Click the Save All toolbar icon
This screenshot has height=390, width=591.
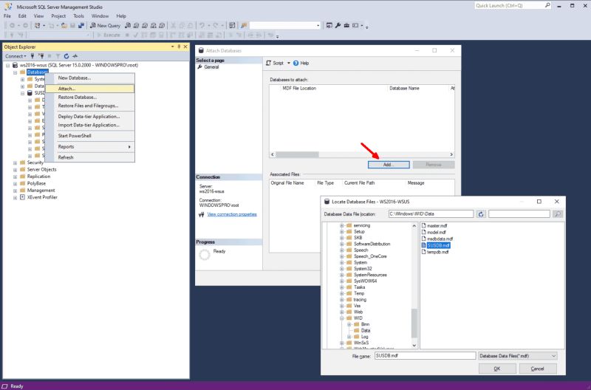point(81,26)
